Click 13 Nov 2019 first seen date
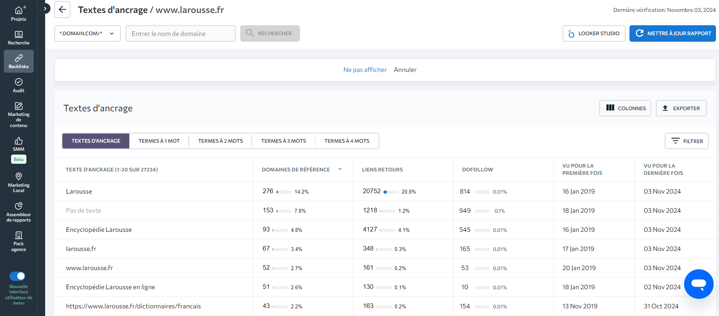 click(580, 306)
